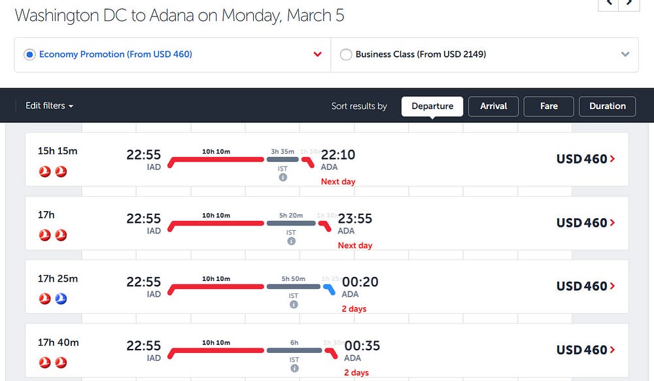654x381 pixels.
Task: Sort results by Duration
Action: click(x=607, y=106)
